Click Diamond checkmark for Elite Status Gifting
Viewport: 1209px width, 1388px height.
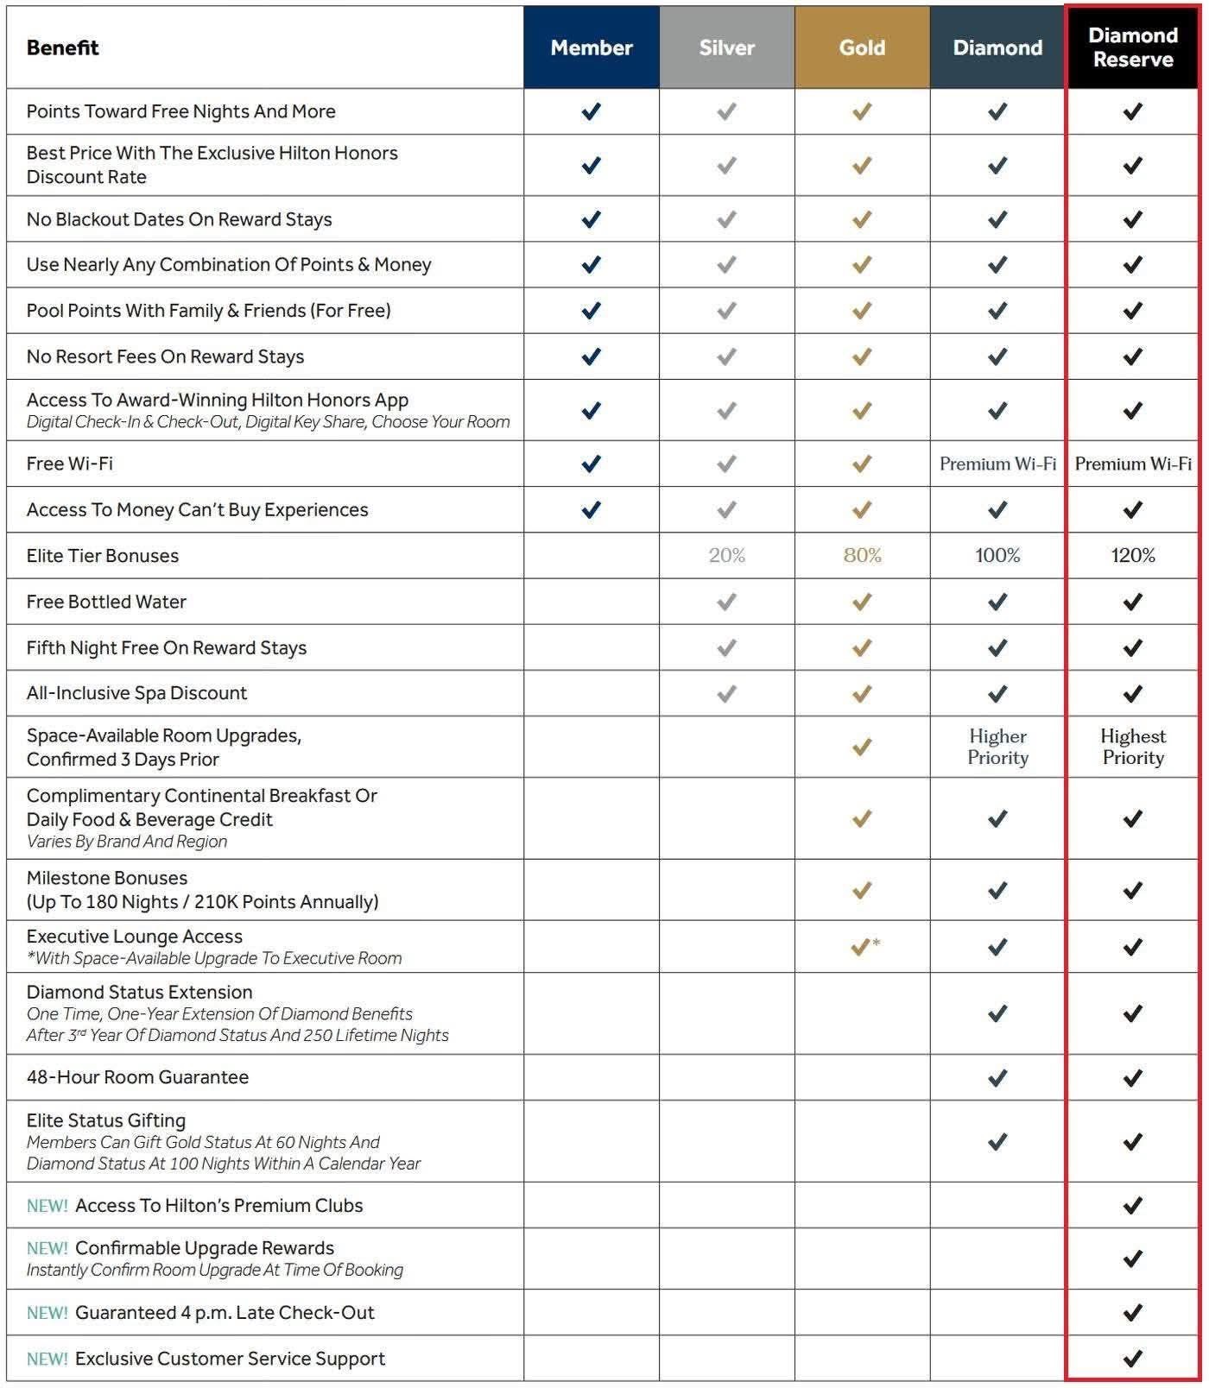(997, 1142)
